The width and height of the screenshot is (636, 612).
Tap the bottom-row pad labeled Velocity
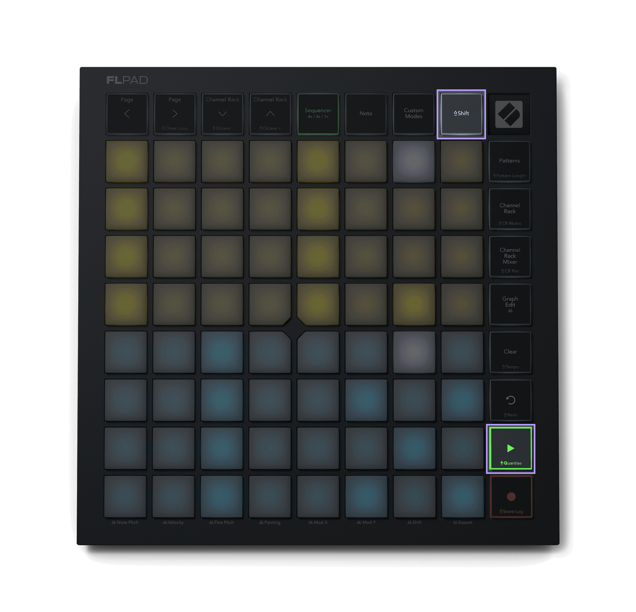click(x=173, y=496)
